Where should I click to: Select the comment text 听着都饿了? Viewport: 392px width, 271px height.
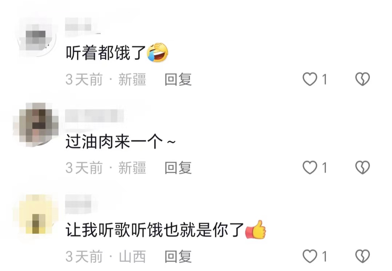click(106, 53)
